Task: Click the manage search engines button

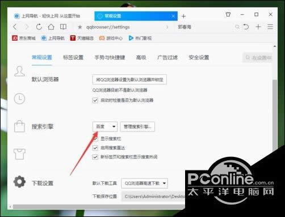Action: (x=137, y=126)
